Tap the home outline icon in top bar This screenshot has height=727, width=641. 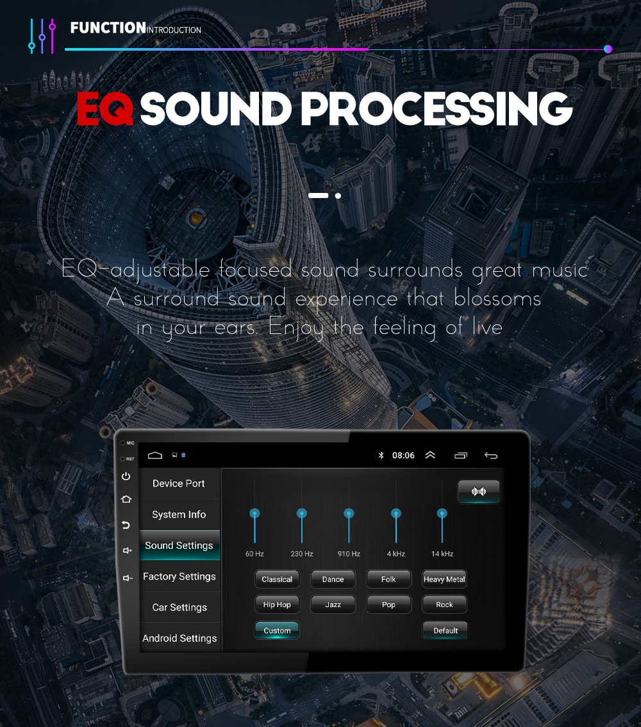pyautogui.click(x=155, y=455)
